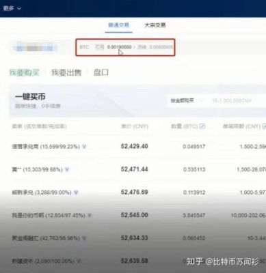
Task: Click the price 52,476.69
Action: [x=134, y=192]
